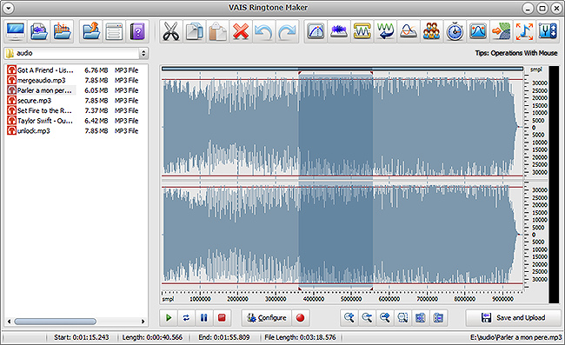Click the waveform overview bar above the waveform

click(342, 69)
